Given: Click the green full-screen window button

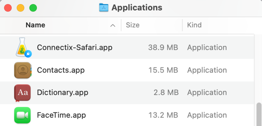Looking at the screenshot, I should pyautogui.click(x=33, y=8).
